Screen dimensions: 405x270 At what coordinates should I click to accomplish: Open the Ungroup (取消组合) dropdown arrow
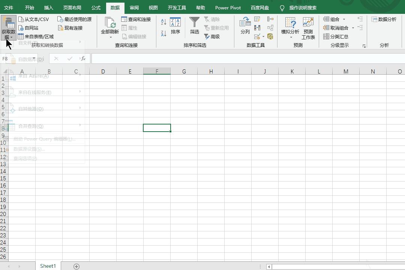click(353, 28)
